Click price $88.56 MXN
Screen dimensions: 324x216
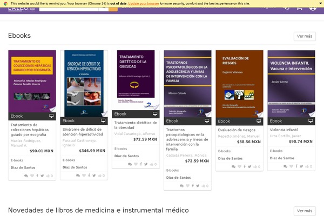coord(249,142)
